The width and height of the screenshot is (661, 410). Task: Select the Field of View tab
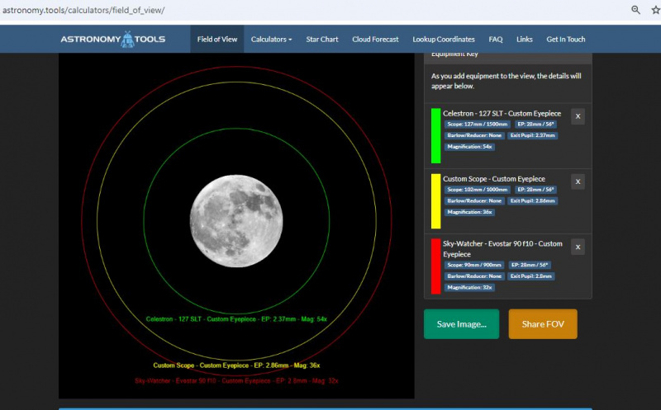(217, 39)
